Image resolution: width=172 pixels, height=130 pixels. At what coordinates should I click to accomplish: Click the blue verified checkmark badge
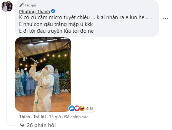pos(53,11)
